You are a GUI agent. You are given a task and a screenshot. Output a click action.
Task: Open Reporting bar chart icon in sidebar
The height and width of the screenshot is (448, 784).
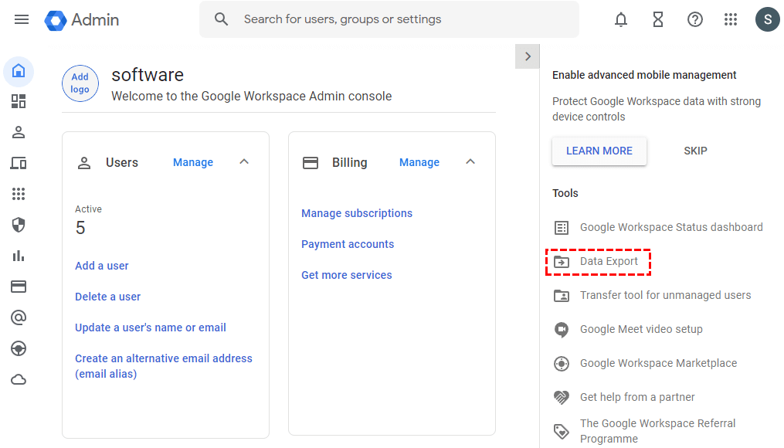click(x=19, y=256)
